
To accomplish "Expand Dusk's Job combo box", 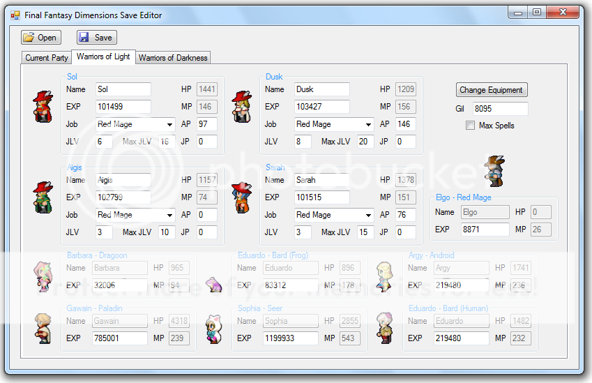I will pos(369,124).
